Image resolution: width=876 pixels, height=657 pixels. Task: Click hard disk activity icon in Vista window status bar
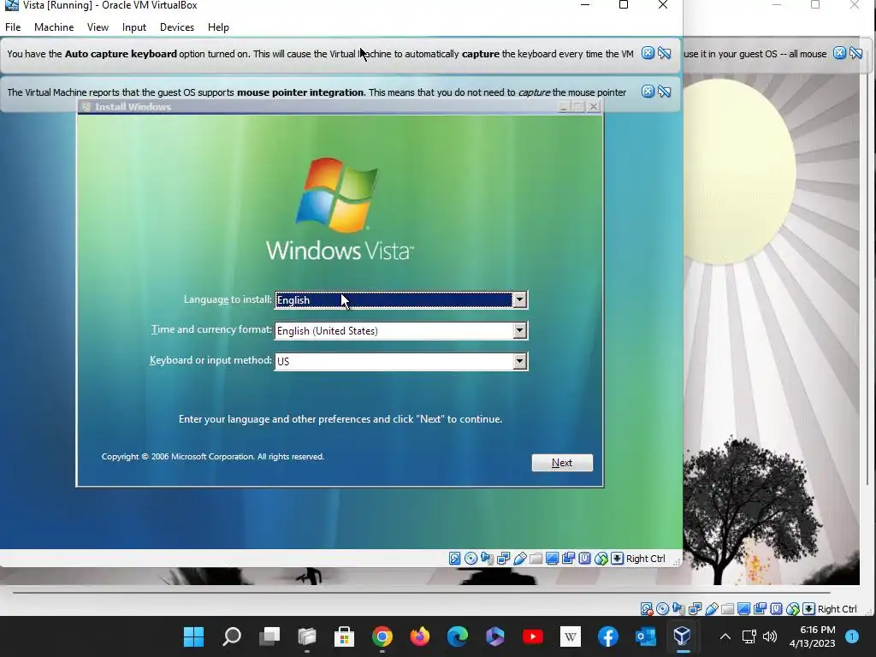tap(455, 558)
